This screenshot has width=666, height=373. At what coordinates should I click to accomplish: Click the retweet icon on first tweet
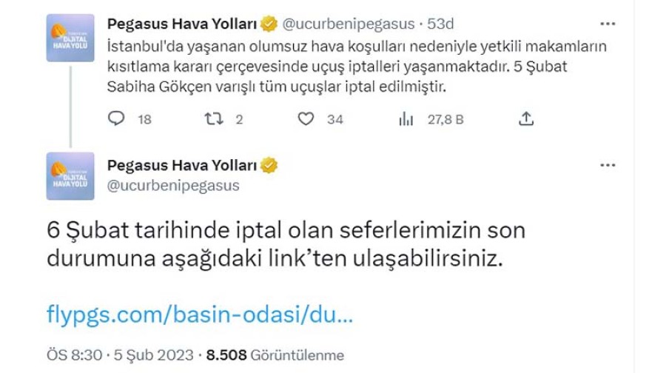(213, 118)
